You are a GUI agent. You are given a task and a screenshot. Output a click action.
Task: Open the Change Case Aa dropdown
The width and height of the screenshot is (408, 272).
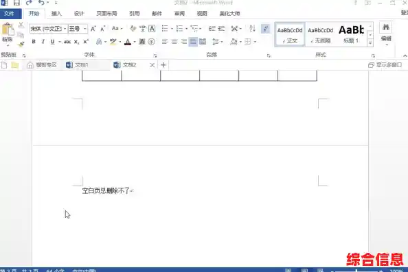(117, 29)
